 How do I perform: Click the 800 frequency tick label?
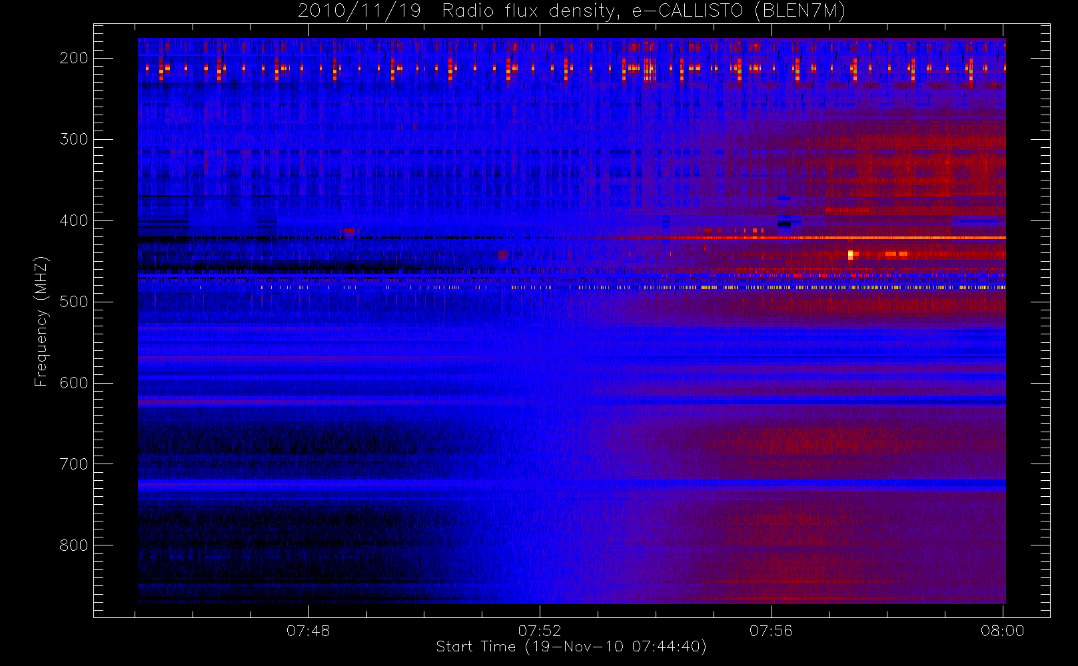pos(74,545)
